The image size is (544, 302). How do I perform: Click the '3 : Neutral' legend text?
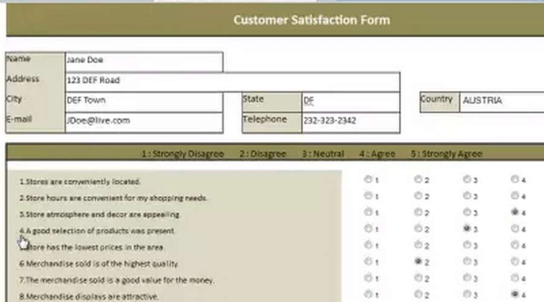pyautogui.click(x=323, y=153)
